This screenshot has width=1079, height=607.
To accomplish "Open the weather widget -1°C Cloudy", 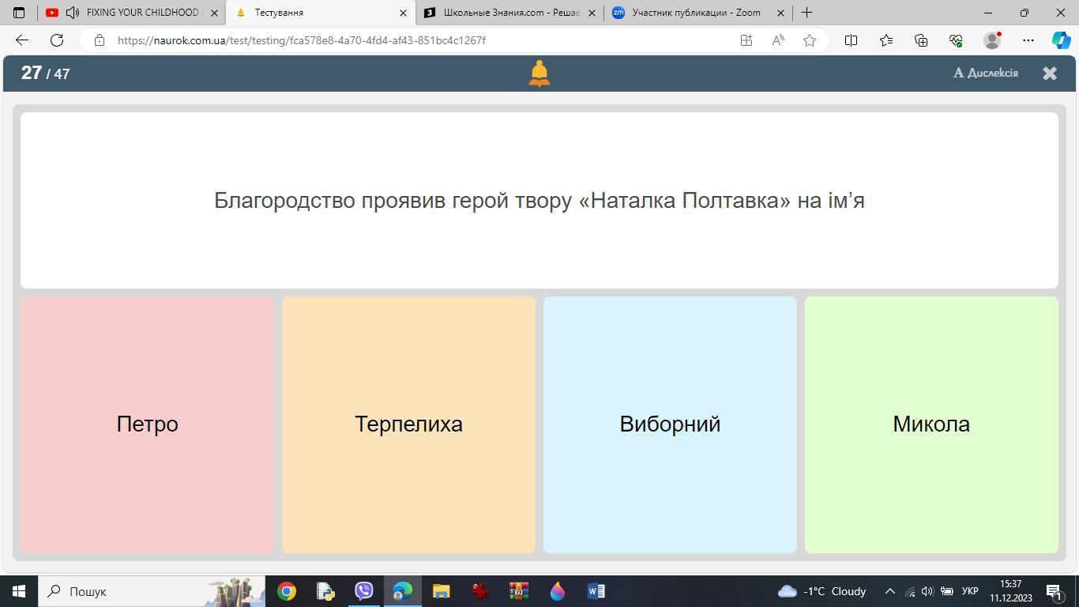I will point(822,591).
